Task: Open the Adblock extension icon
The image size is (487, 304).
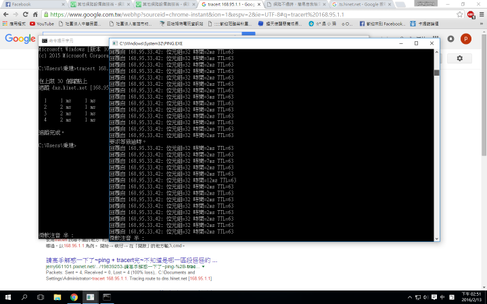Action: (x=471, y=14)
